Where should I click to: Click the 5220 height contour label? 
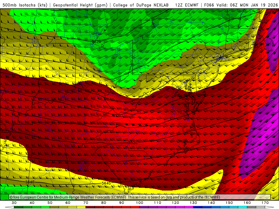96,41
